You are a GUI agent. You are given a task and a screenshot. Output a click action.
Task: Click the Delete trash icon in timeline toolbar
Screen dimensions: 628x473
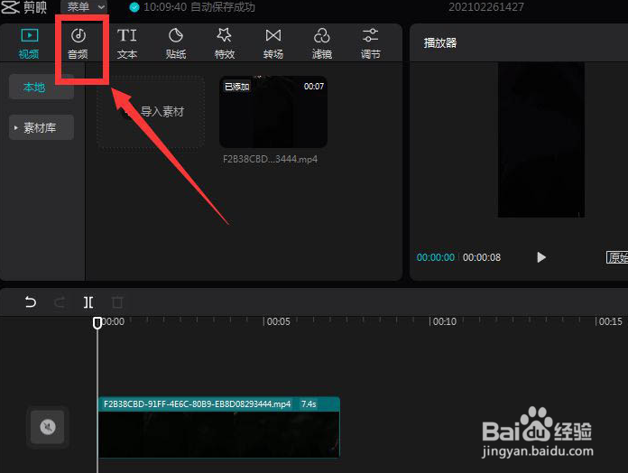[117, 302]
